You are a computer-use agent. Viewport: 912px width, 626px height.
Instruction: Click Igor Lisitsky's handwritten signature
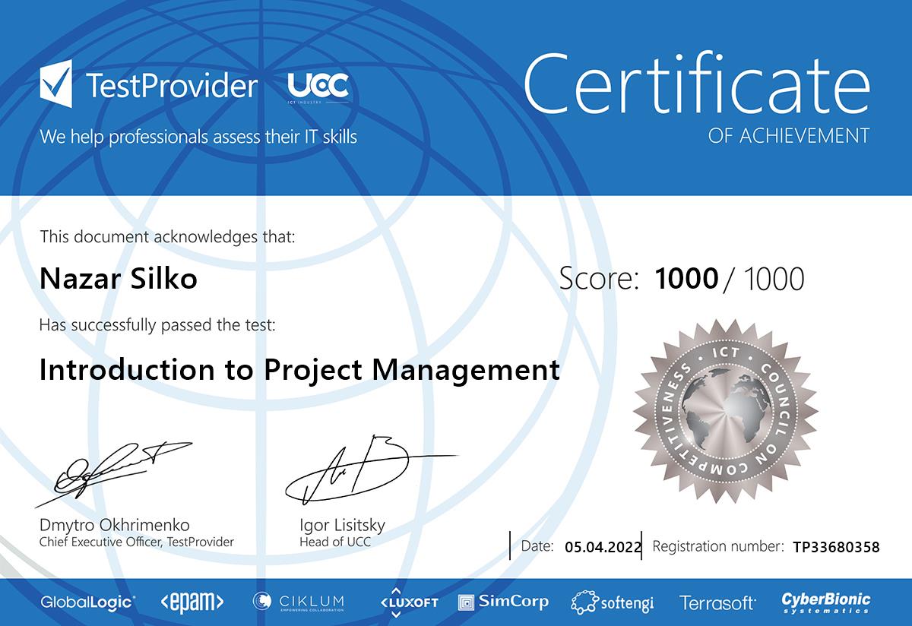pyautogui.click(x=371, y=468)
